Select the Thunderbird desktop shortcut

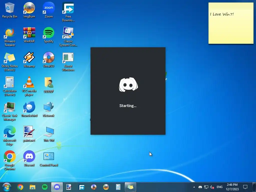pos(29,109)
